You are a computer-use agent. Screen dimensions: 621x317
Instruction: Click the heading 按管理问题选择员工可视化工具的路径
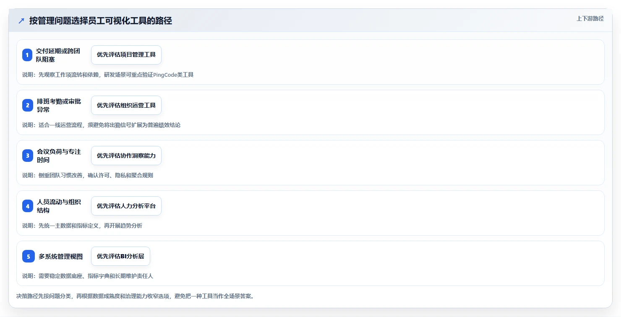[101, 21]
